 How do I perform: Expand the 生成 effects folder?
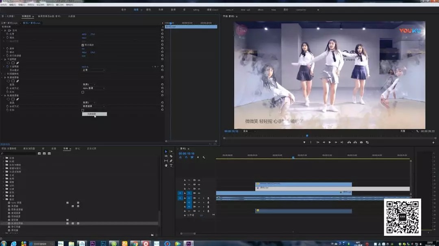[x=4, y=175]
